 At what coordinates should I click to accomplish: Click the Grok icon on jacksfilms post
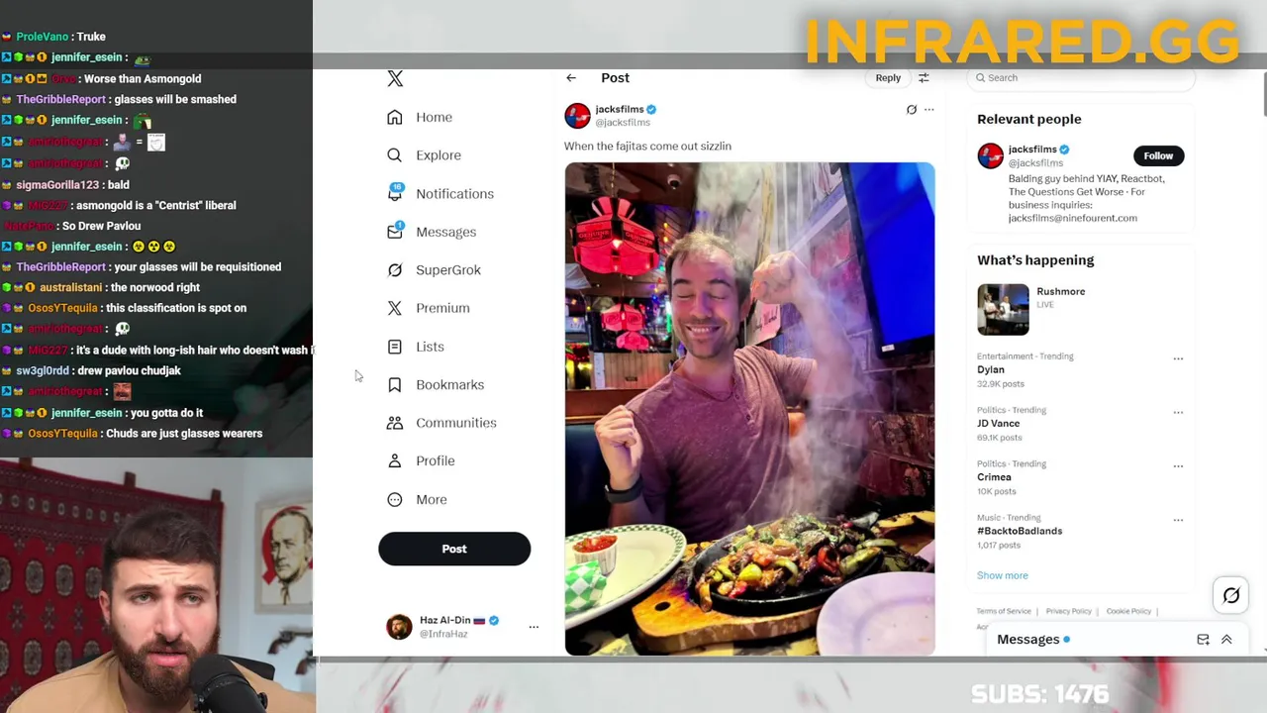(912, 110)
